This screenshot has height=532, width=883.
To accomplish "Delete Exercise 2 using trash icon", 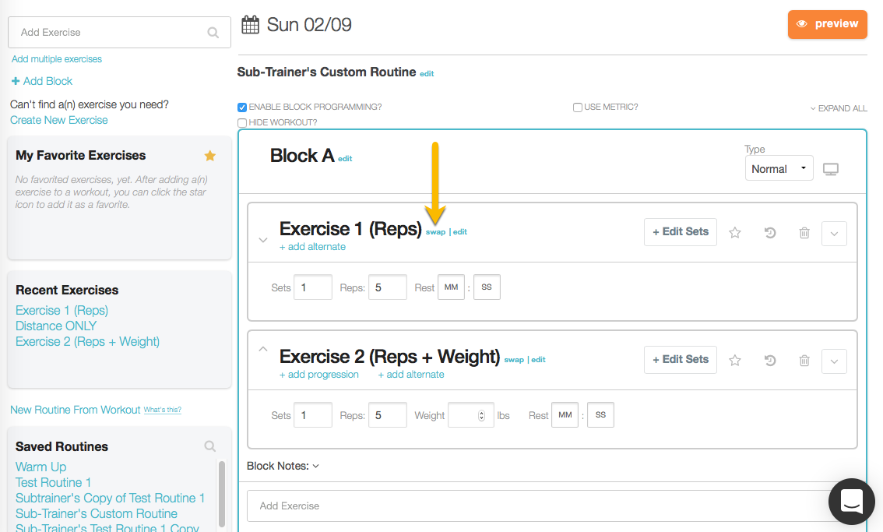I will click(x=804, y=360).
